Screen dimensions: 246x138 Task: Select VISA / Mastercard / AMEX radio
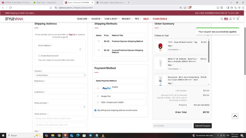pyautogui.click(x=98, y=102)
